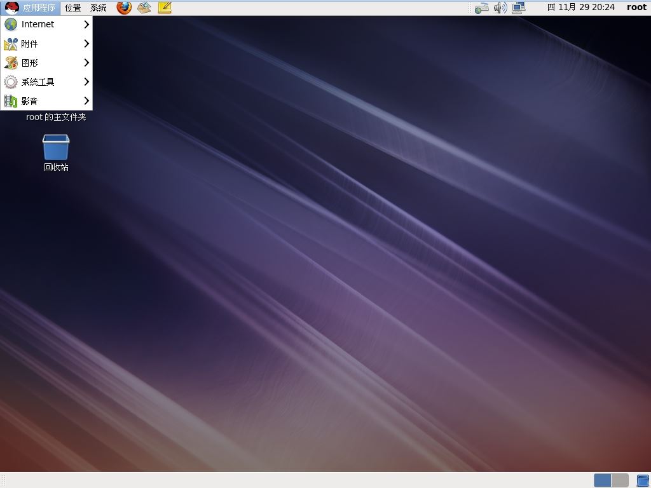Open the 影音 sound and video submenu
The height and width of the screenshot is (488, 651).
(x=46, y=101)
